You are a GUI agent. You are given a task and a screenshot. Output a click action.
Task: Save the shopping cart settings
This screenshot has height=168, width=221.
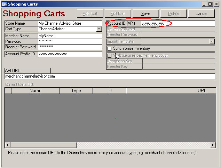pyautogui.click(x=146, y=14)
